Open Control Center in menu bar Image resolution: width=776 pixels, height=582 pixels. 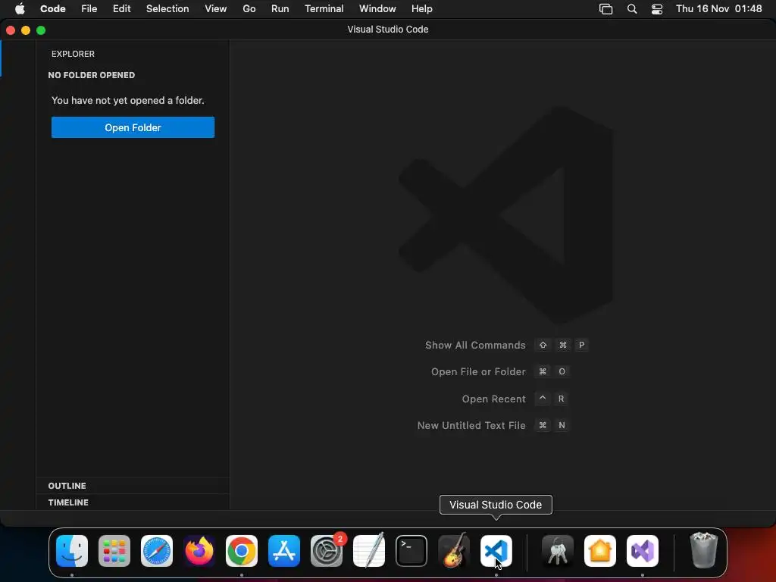pos(657,9)
